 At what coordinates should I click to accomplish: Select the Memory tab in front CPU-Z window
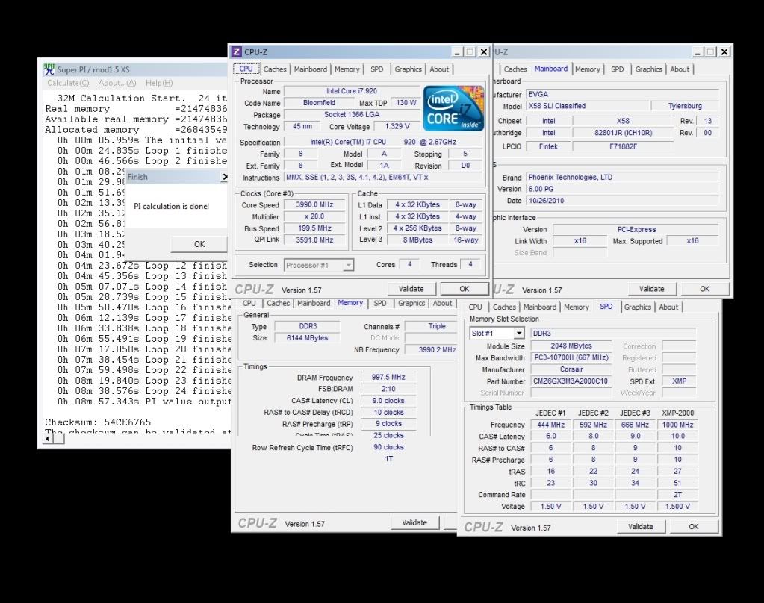[x=347, y=69]
